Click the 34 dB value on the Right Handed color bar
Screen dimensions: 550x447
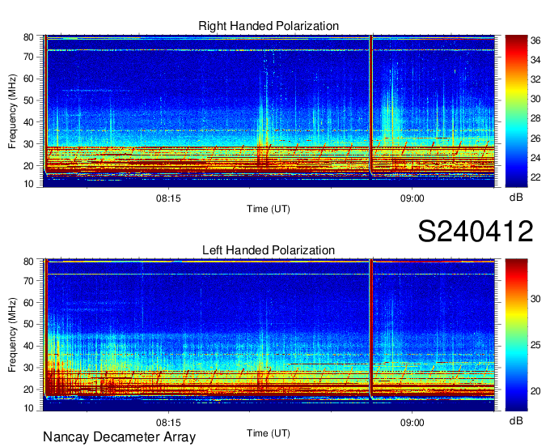[x=535, y=61]
